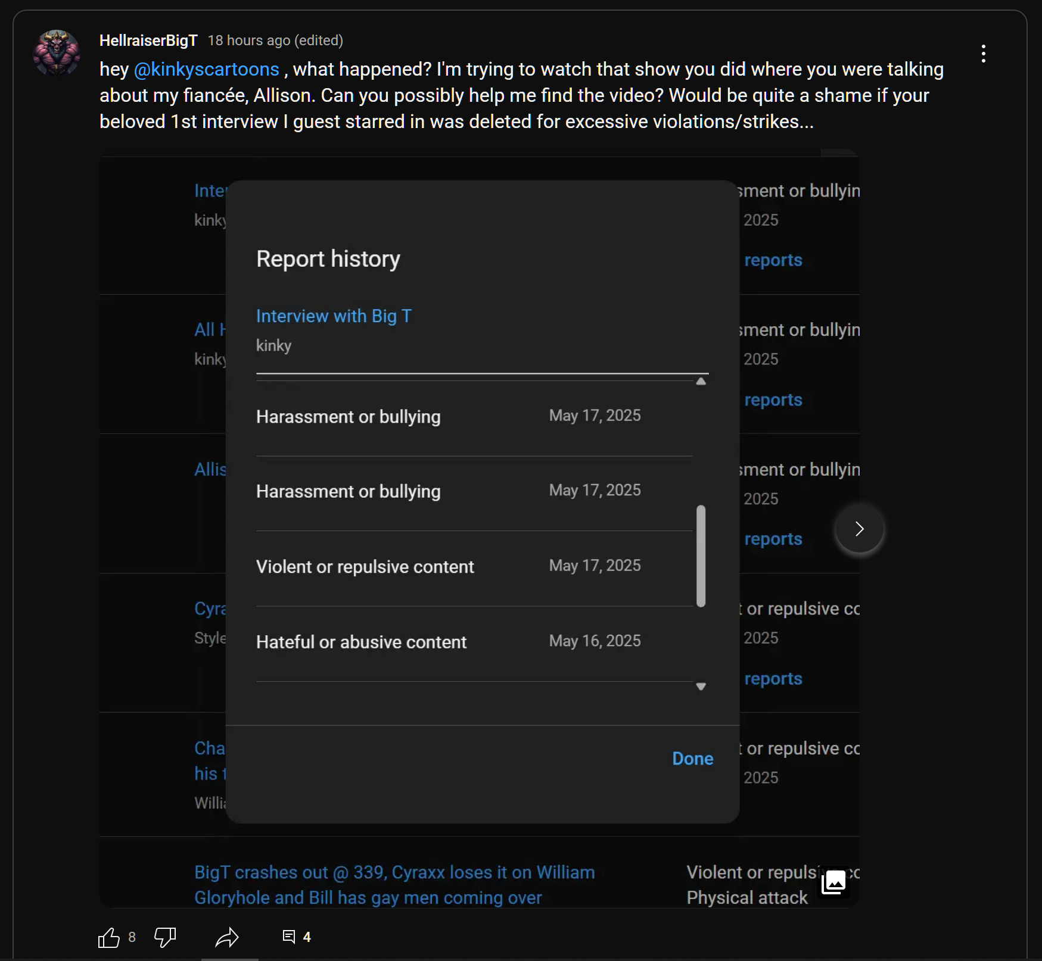Viewport: 1042px width, 961px height.
Task: Click the like count 8
Action: pyautogui.click(x=132, y=937)
